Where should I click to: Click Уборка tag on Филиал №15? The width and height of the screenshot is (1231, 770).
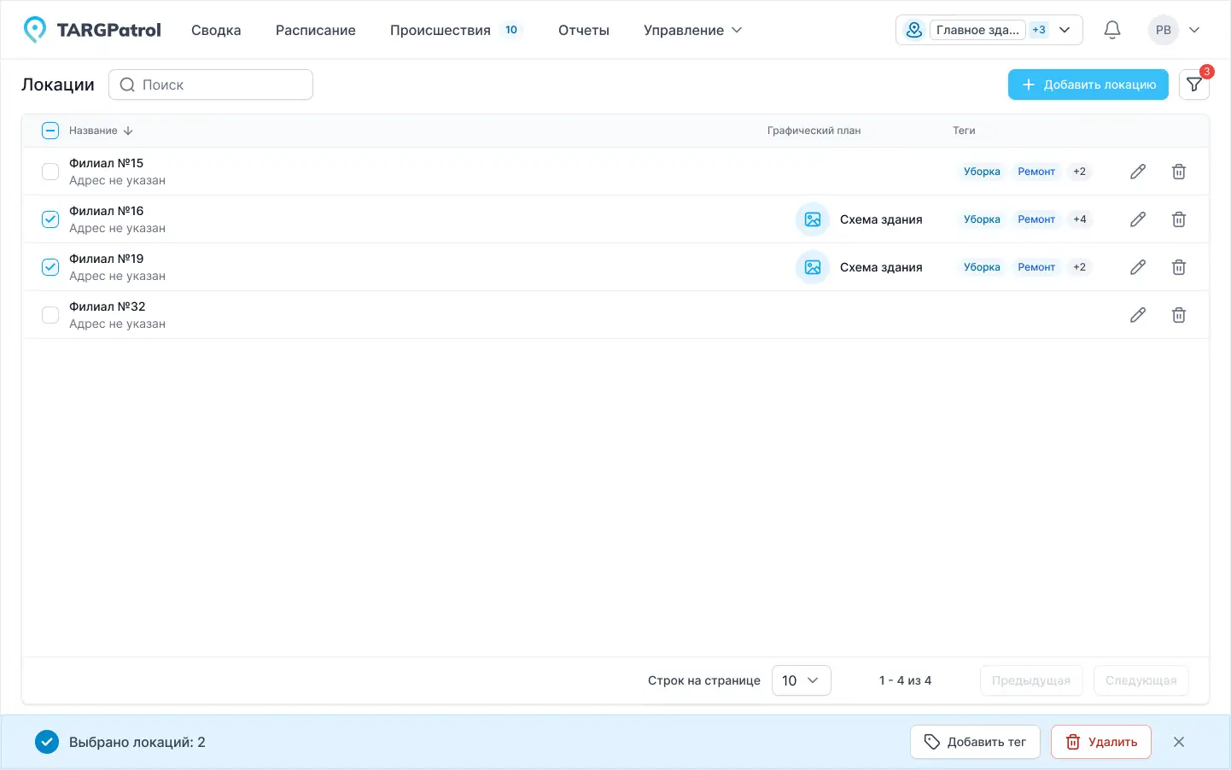click(982, 172)
